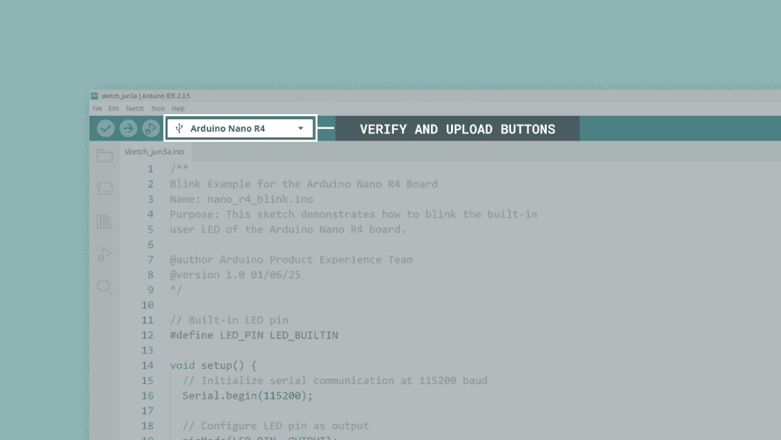Open the Library Manager sidebar icon
Screen dimensions: 781x440
[104, 221]
